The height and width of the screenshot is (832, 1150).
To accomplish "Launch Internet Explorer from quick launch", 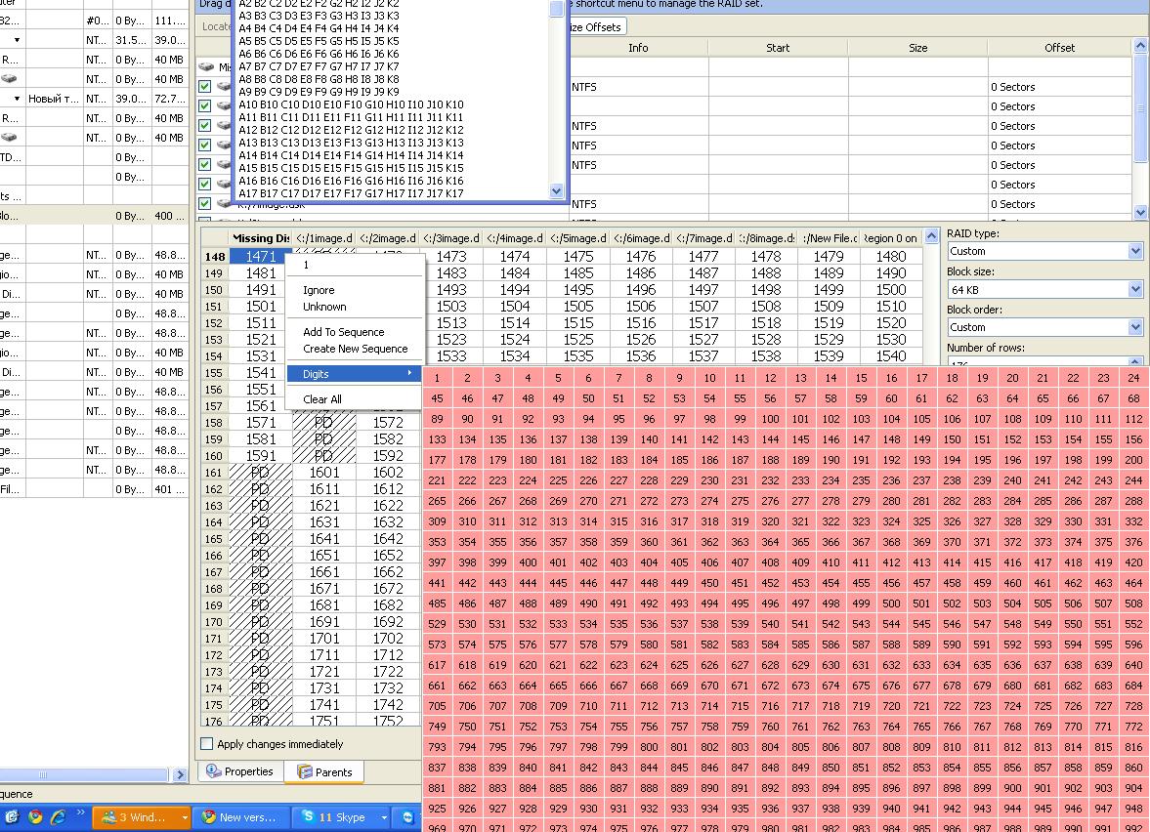I will pos(58,816).
